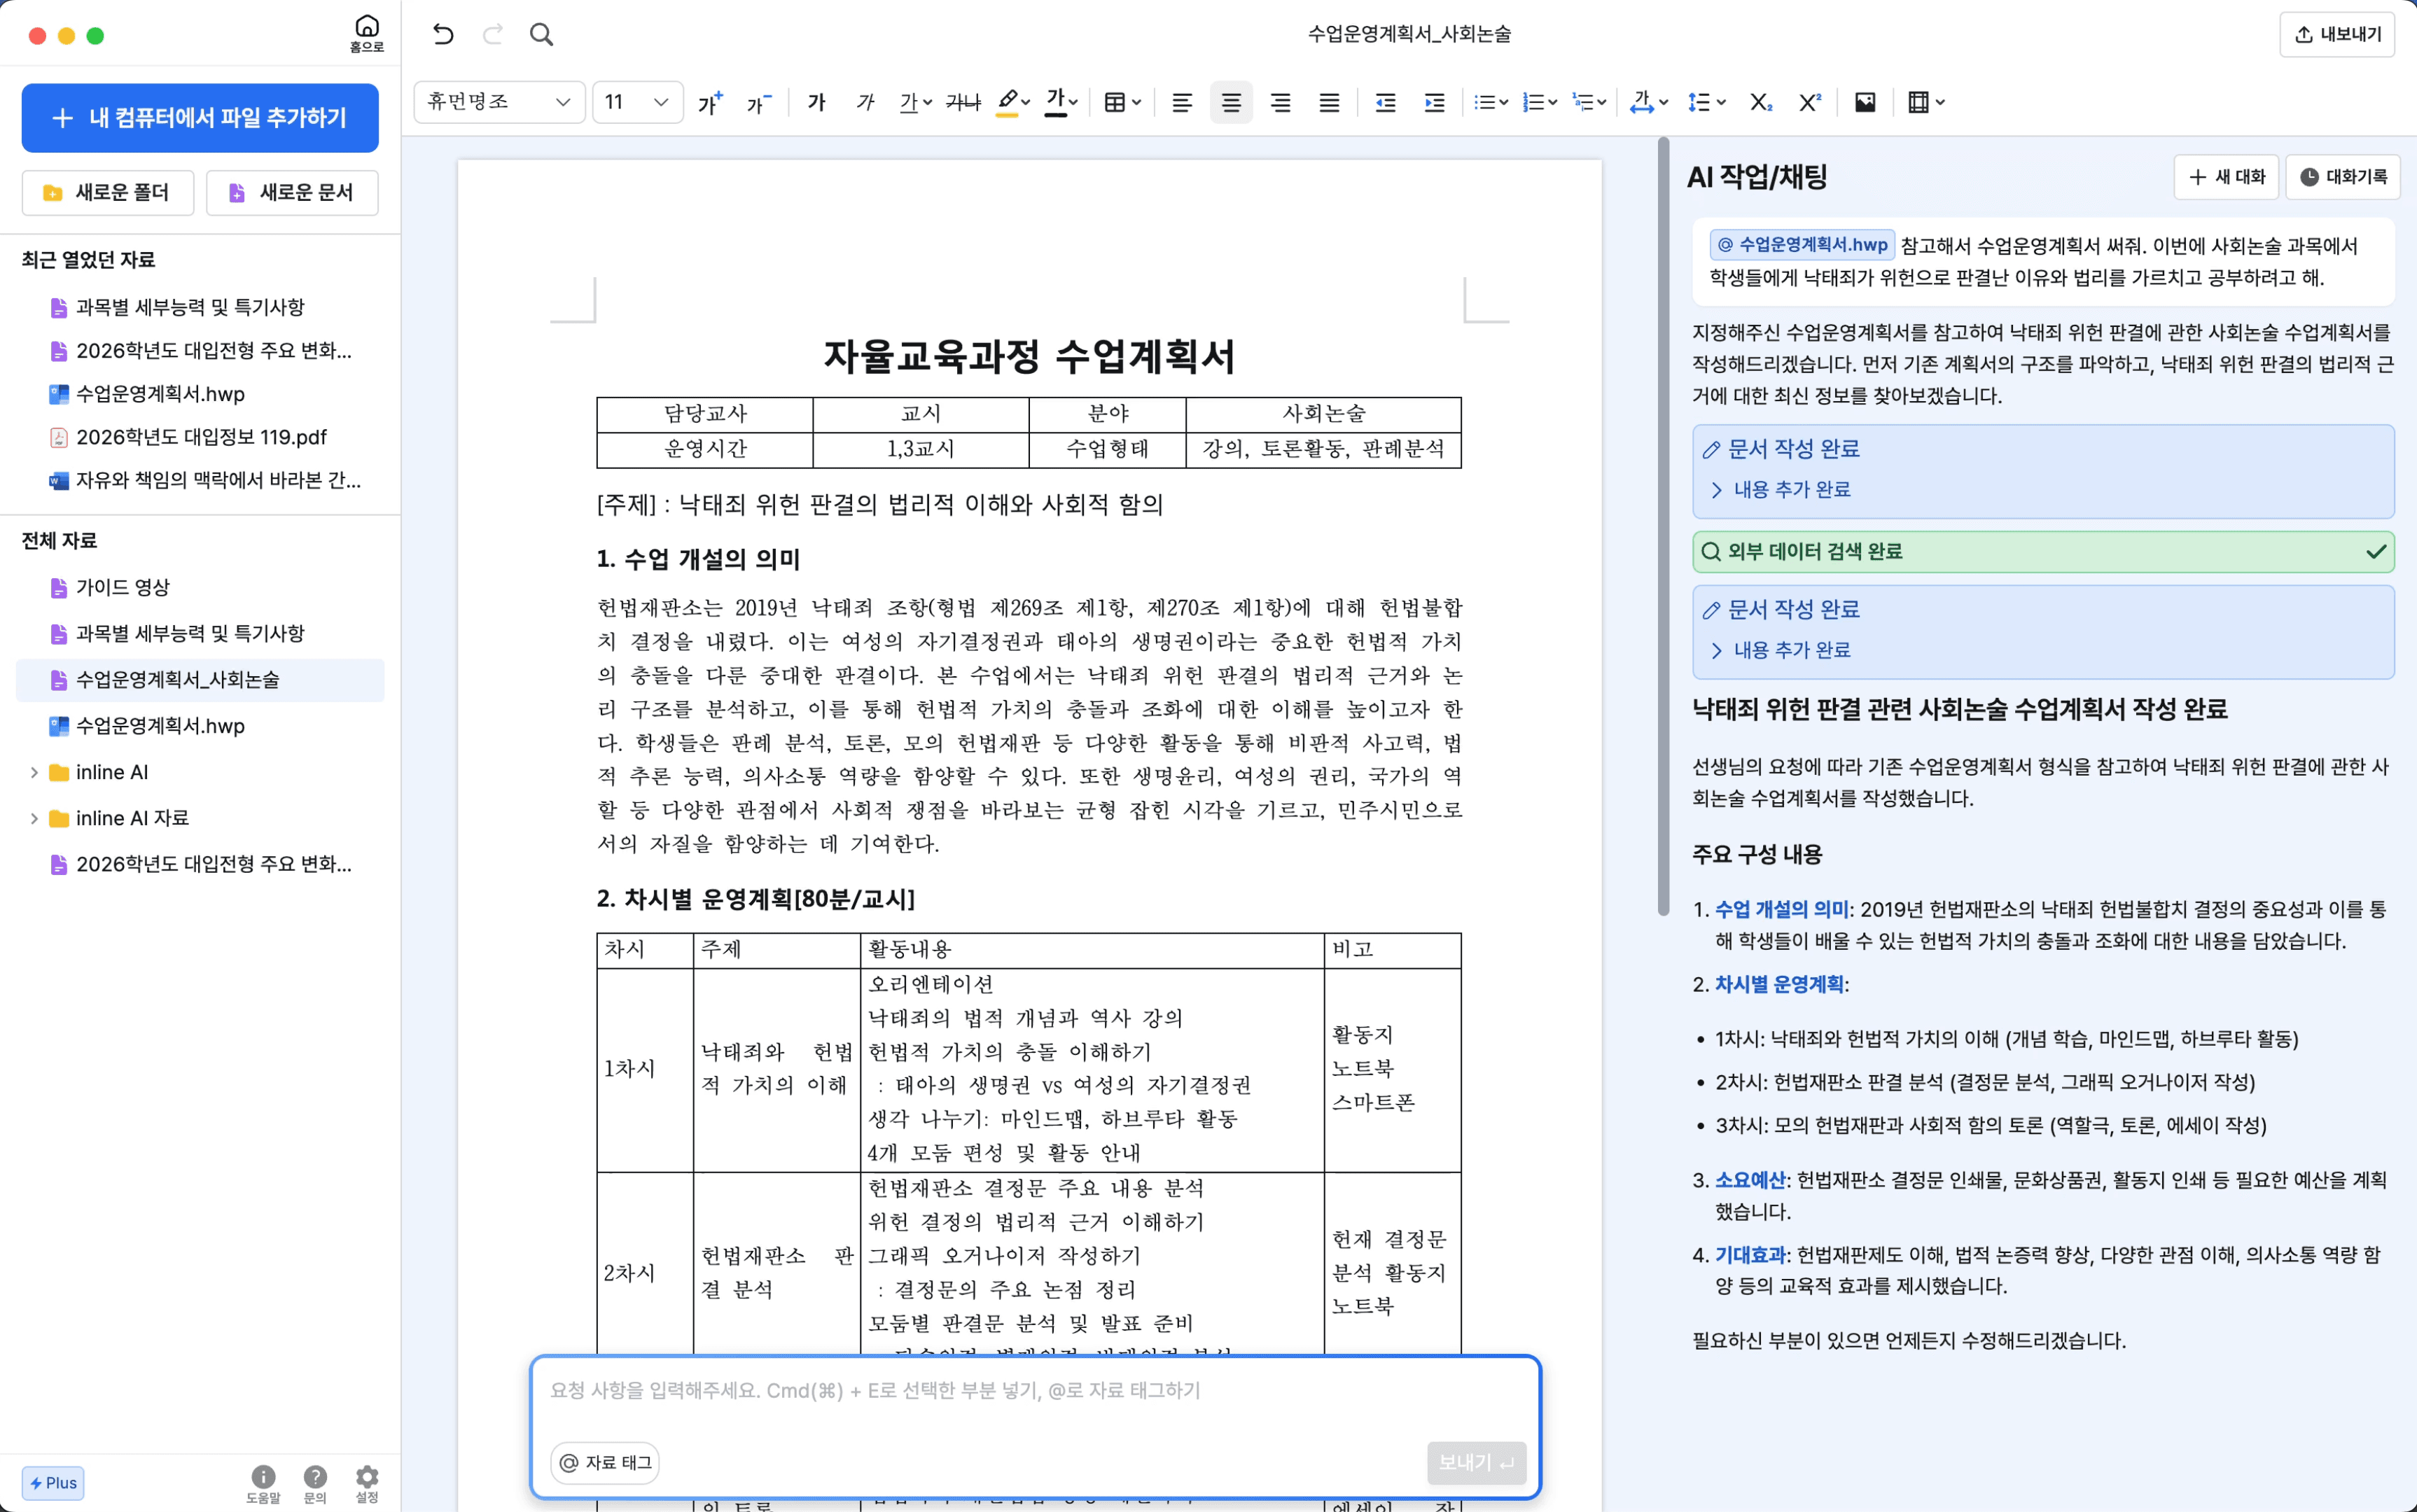Increase indent of the paragraph
This screenshot has height=1512, width=2417.
(x=1435, y=102)
